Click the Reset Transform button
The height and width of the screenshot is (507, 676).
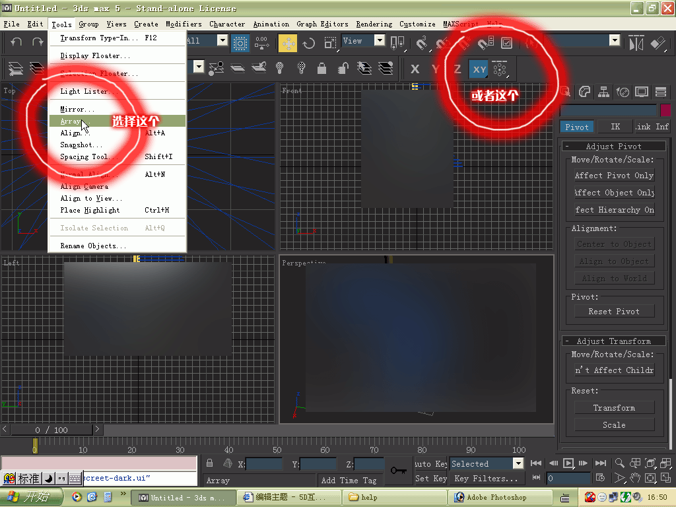614,408
